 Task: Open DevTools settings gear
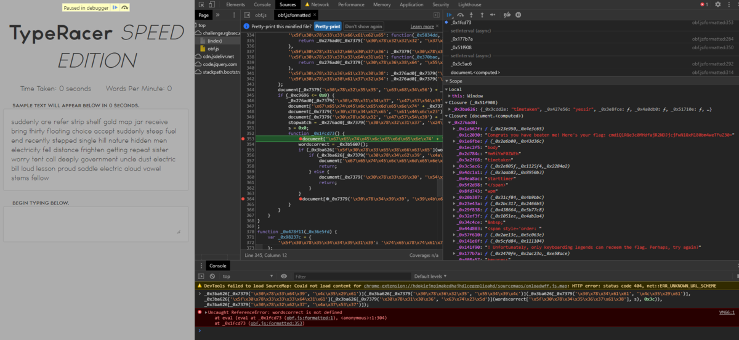coord(718,4)
